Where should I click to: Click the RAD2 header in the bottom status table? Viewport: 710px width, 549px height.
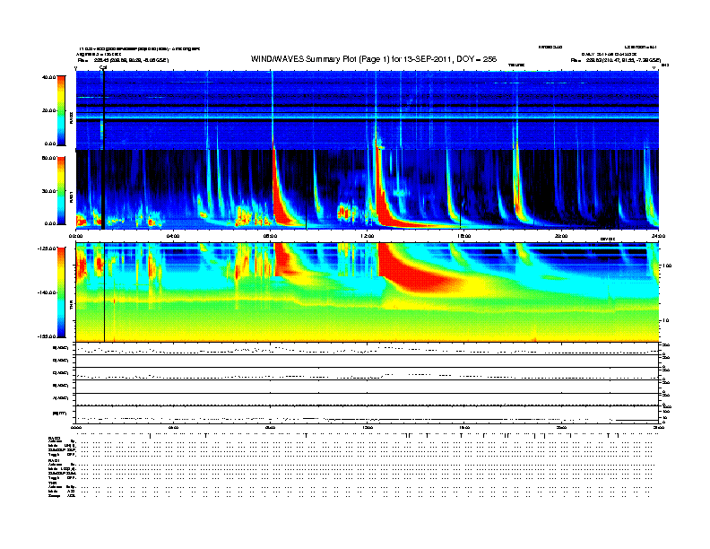pos(55,438)
